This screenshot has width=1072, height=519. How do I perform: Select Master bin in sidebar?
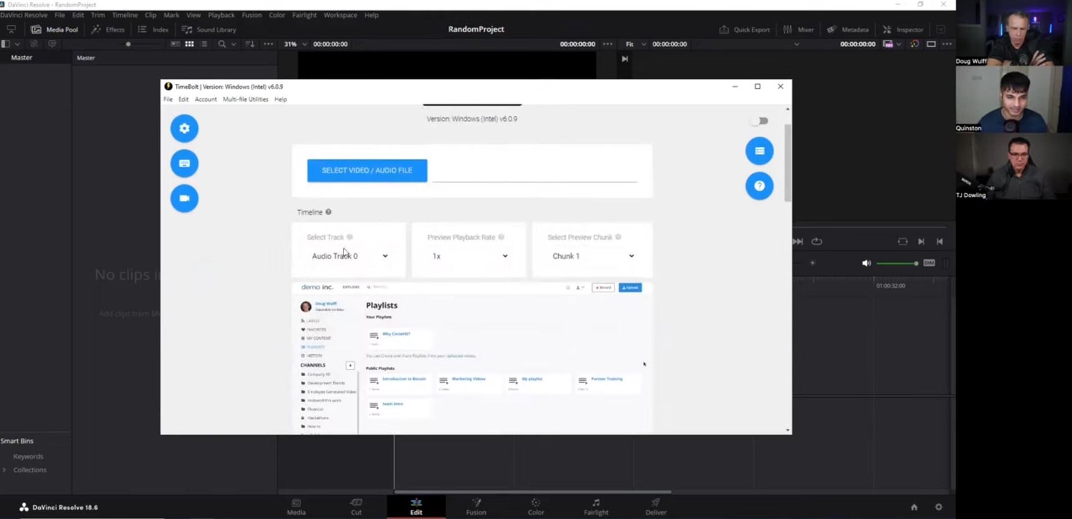(x=22, y=57)
